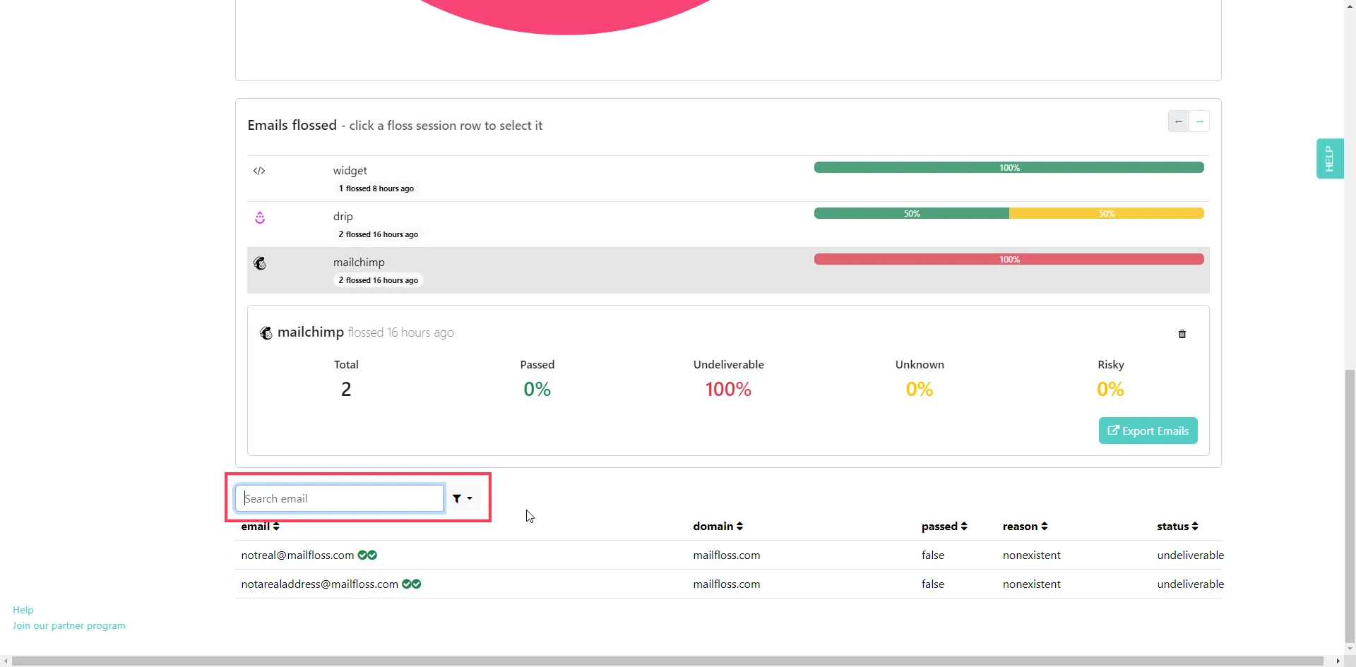Viewport: 1356px width, 667px height.
Task: Click Passed 0% value
Action: coord(537,390)
